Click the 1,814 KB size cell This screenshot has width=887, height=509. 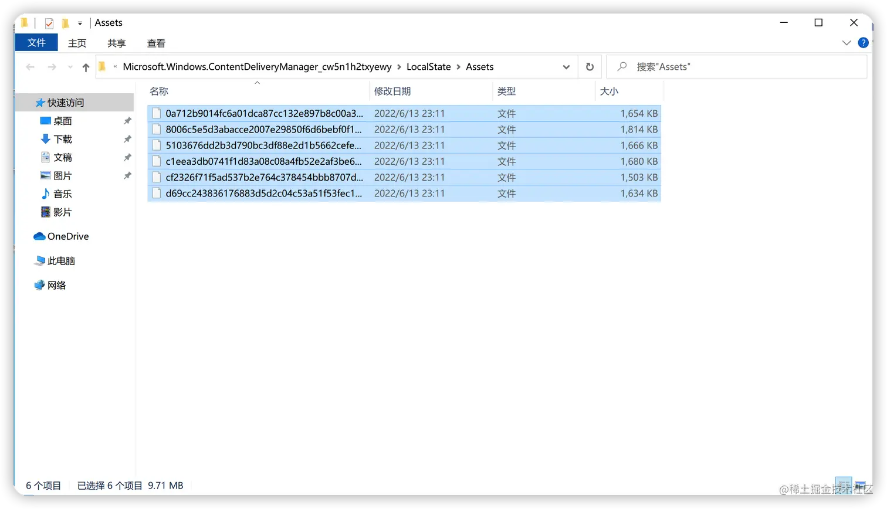(639, 130)
